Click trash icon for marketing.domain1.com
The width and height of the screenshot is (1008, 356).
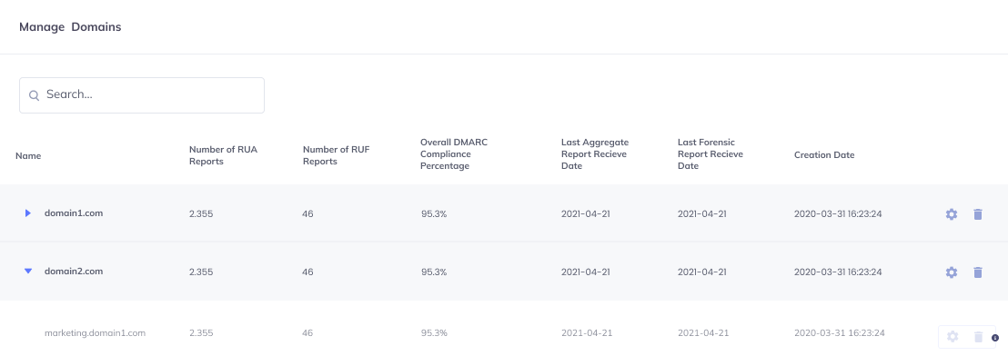click(x=978, y=337)
